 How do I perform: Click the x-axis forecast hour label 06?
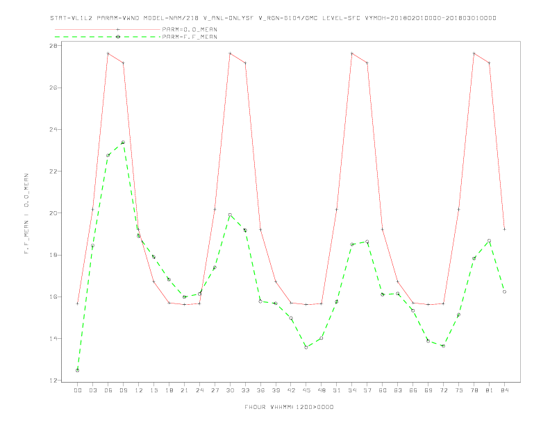tap(108, 390)
